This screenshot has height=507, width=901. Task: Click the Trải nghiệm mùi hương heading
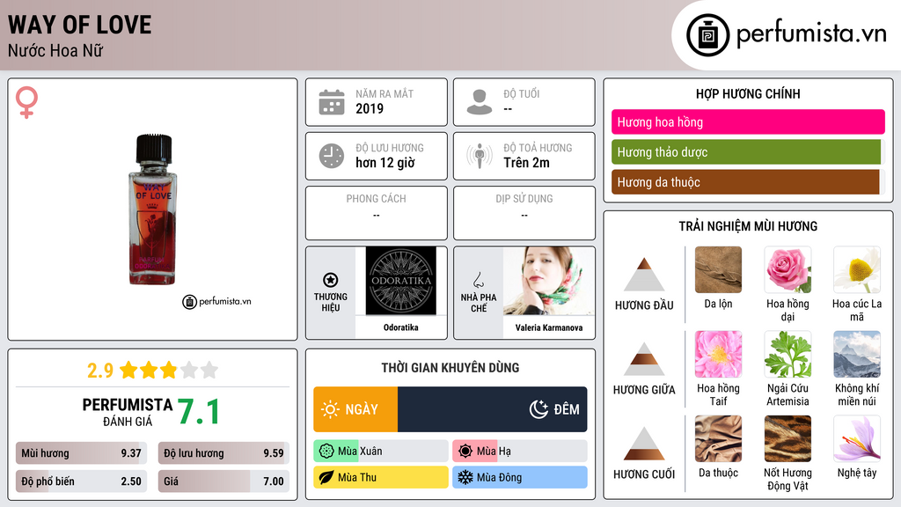(x=748, y=226)
